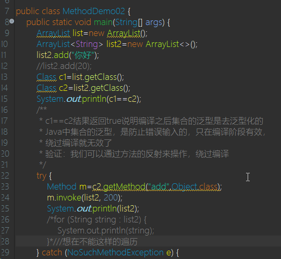
Task: Click comment 想在不能这样的遍历
Action: [x=100, y=241]
